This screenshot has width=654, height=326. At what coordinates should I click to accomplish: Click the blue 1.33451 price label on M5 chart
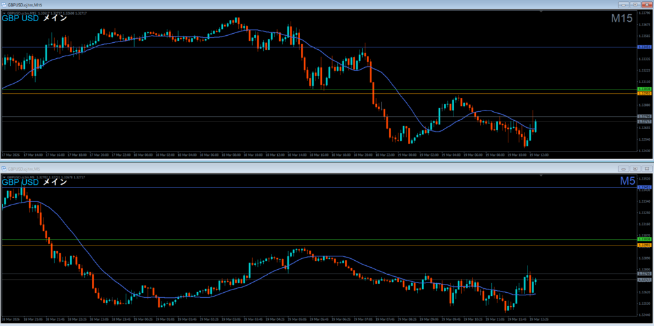(644, 187)
